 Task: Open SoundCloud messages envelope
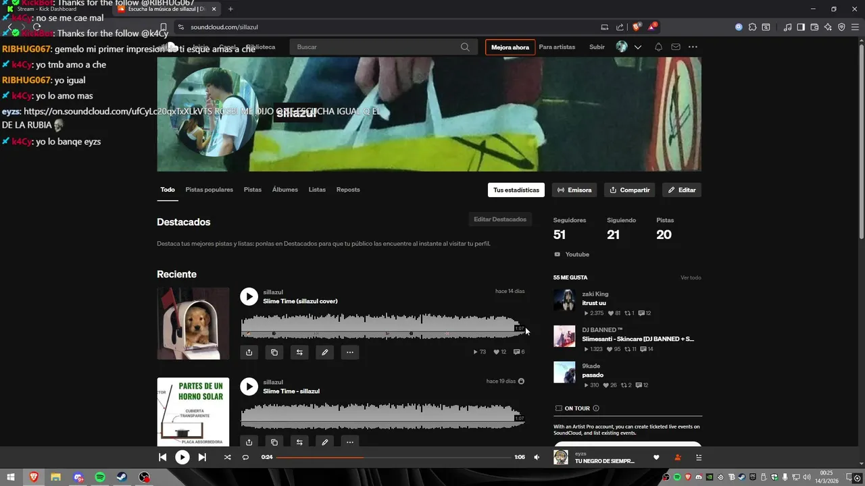point(676,47)
